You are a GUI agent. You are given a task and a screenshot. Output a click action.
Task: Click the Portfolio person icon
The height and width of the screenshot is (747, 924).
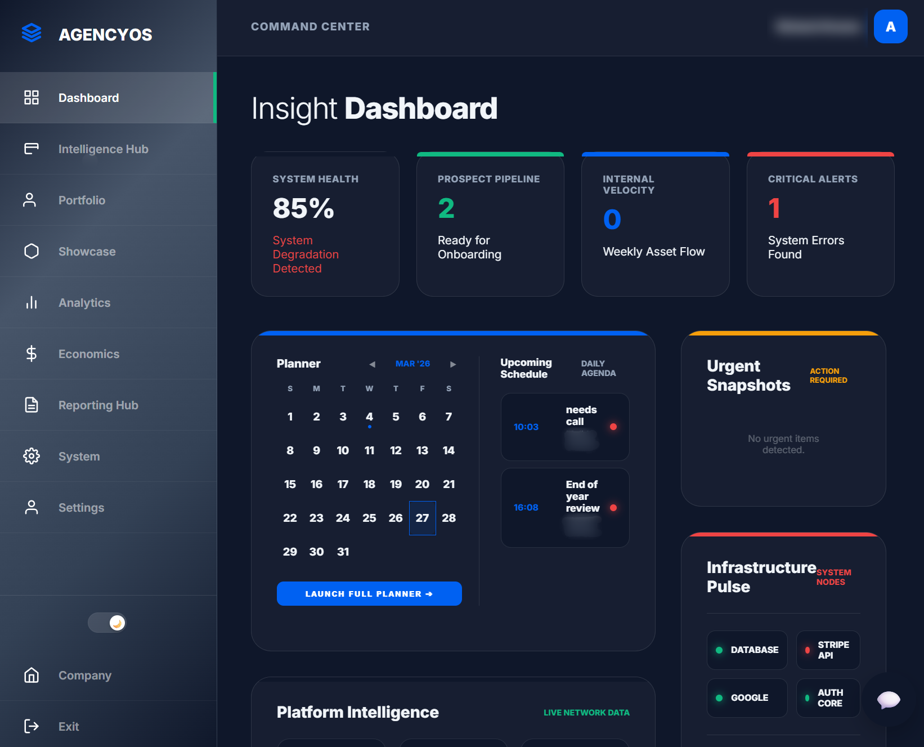(x=30, y=200)
